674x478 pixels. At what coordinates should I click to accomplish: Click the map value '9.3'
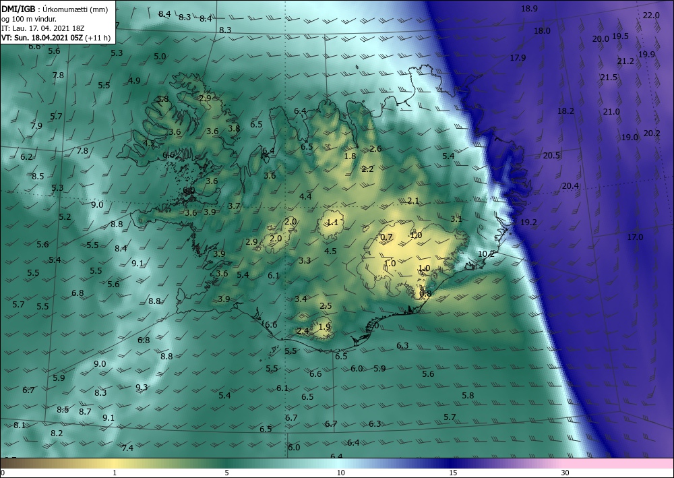click(x=142, y=387)
